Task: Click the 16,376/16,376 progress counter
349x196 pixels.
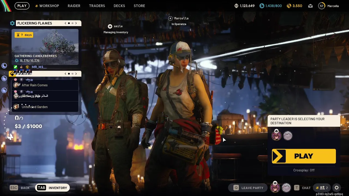Action: click(x=27, y=61)
